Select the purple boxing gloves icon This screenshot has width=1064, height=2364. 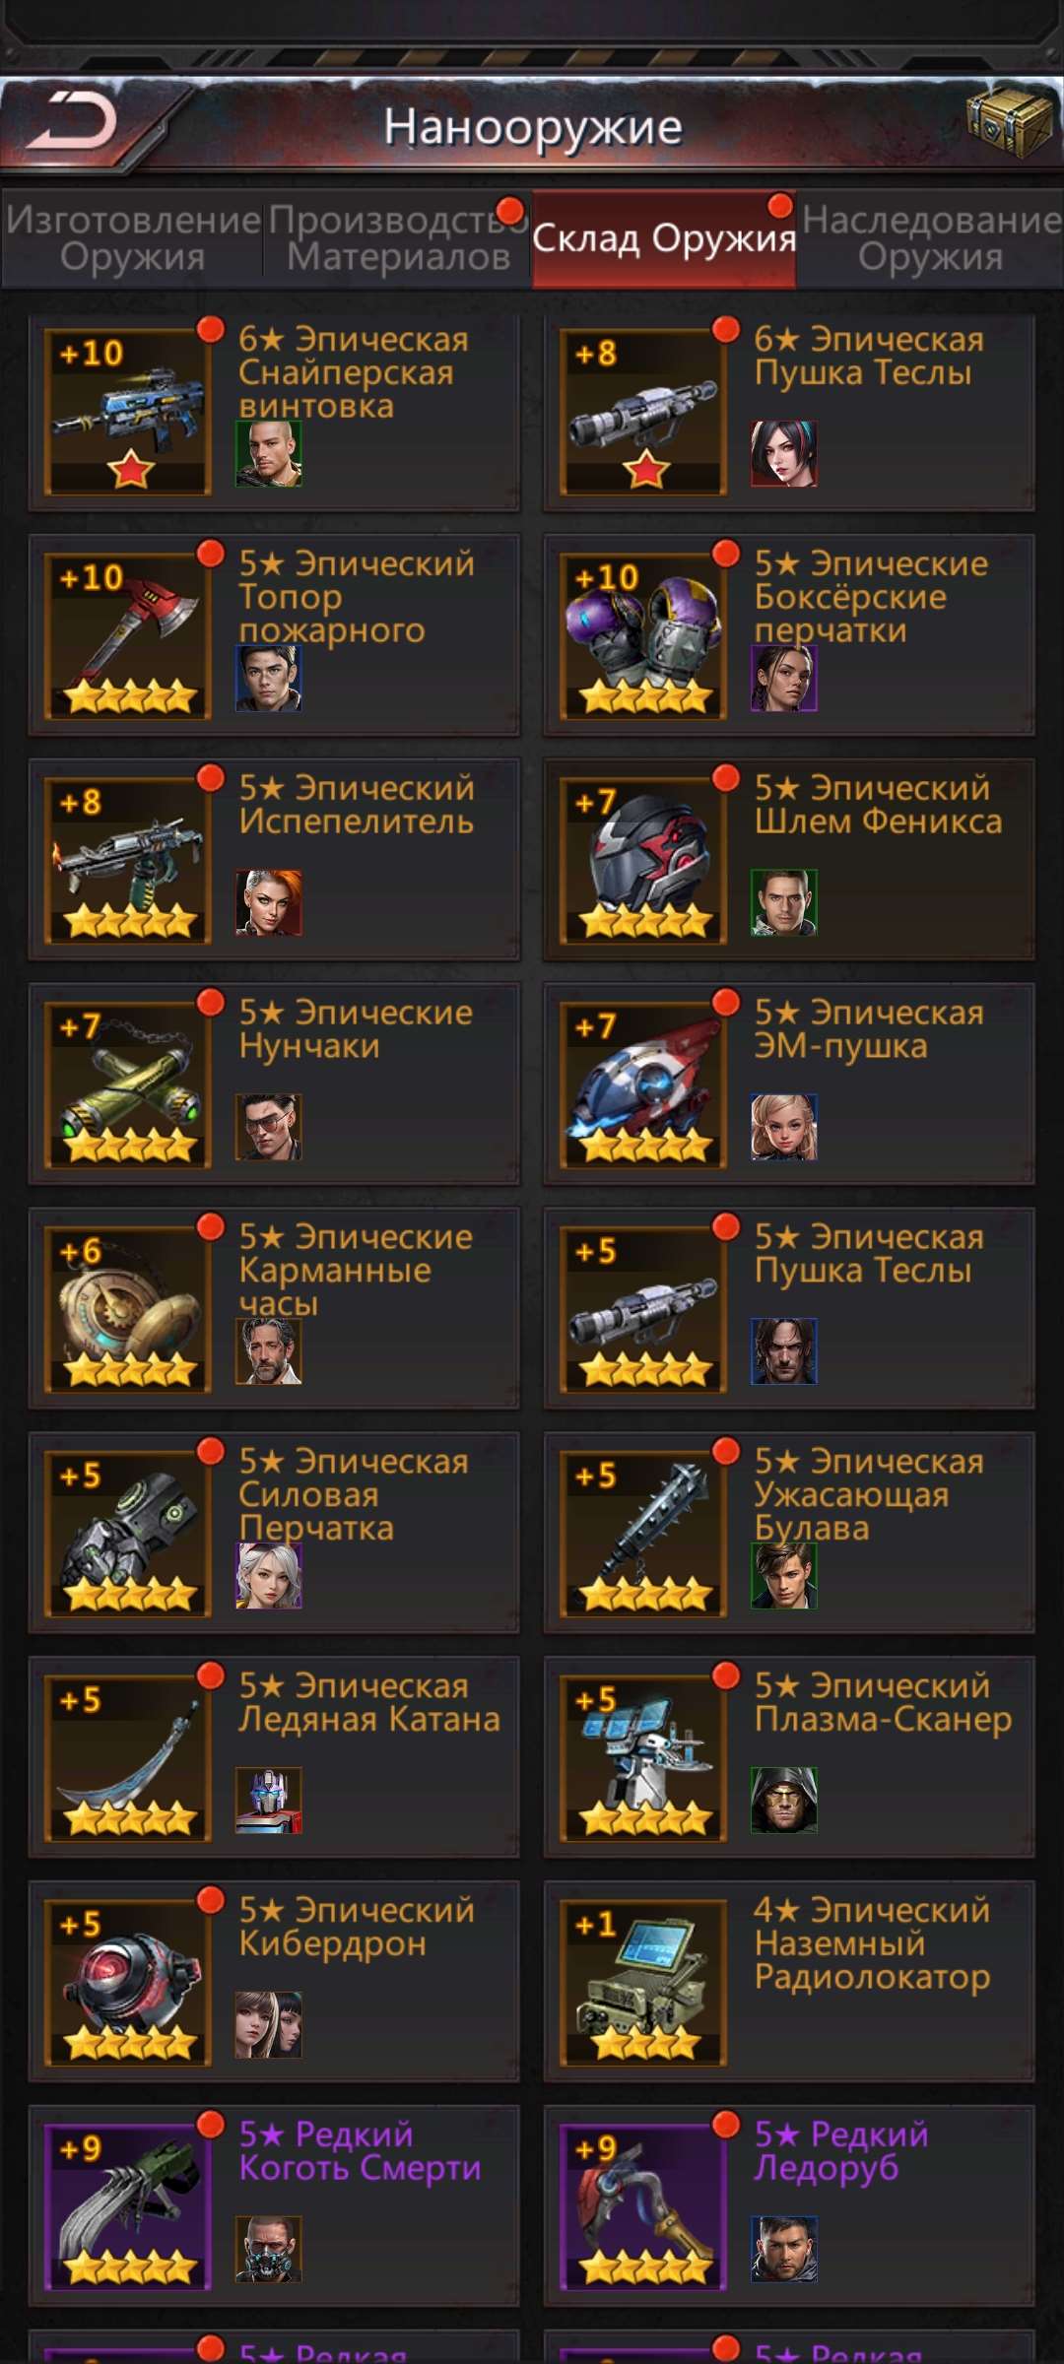tap(643, 636)
